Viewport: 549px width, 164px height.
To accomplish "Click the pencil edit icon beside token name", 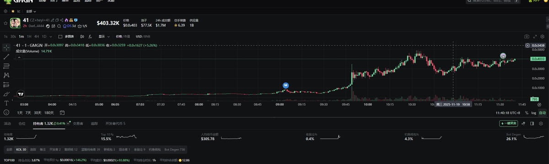I will (52, 20).
